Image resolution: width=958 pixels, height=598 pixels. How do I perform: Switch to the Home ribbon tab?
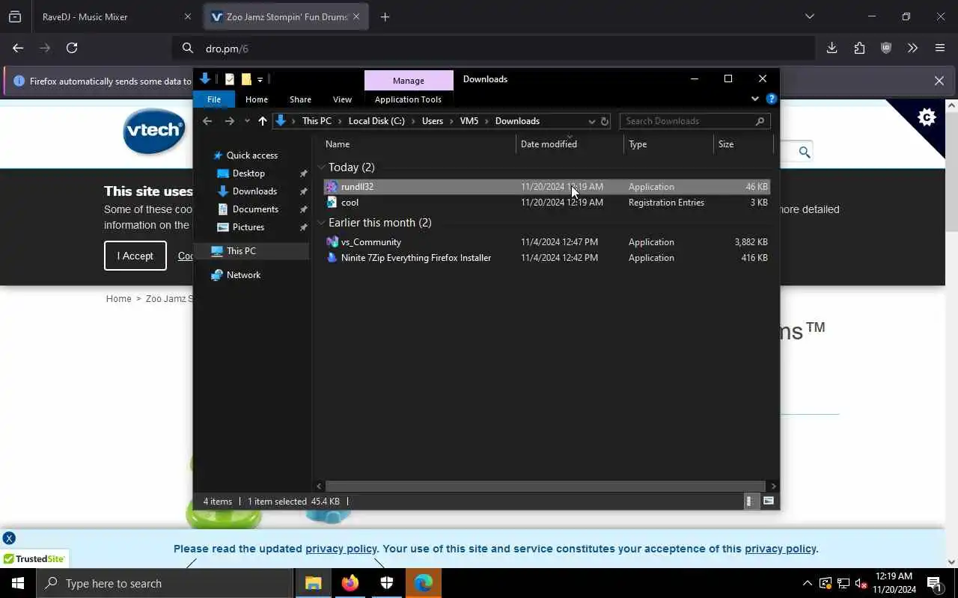(257, 99)
